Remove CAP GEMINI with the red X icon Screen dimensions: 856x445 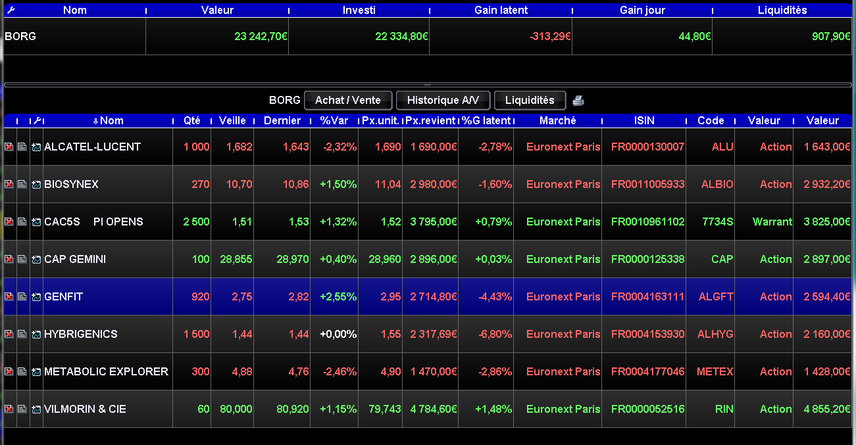(x=9, y=260)
